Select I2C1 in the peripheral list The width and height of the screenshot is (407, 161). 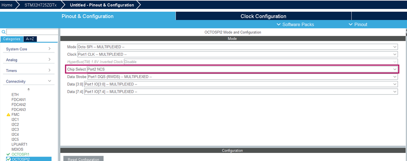15,120
